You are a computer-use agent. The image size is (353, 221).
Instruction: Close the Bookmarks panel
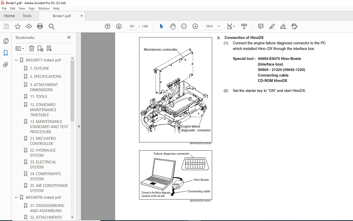pyautogui.click(x=69, y=37)
